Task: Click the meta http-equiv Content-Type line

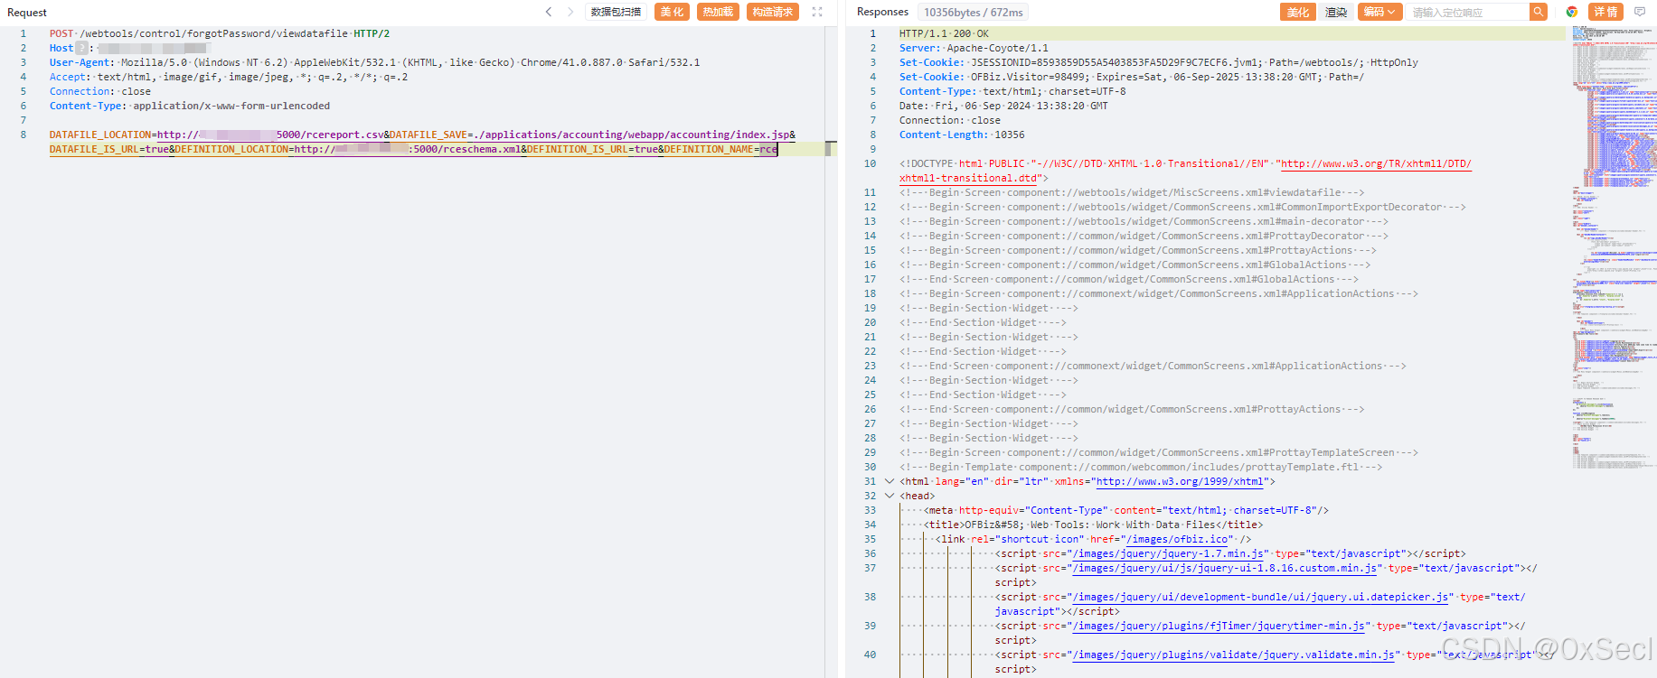Action: 1125,510
